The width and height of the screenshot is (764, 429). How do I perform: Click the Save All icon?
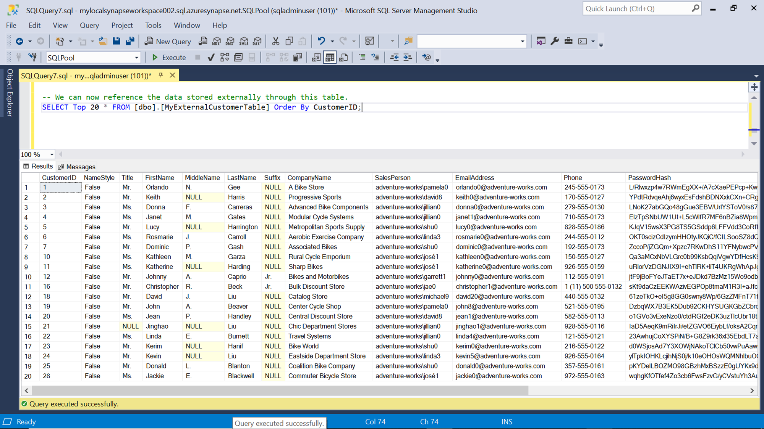click(x=130, y=41)
